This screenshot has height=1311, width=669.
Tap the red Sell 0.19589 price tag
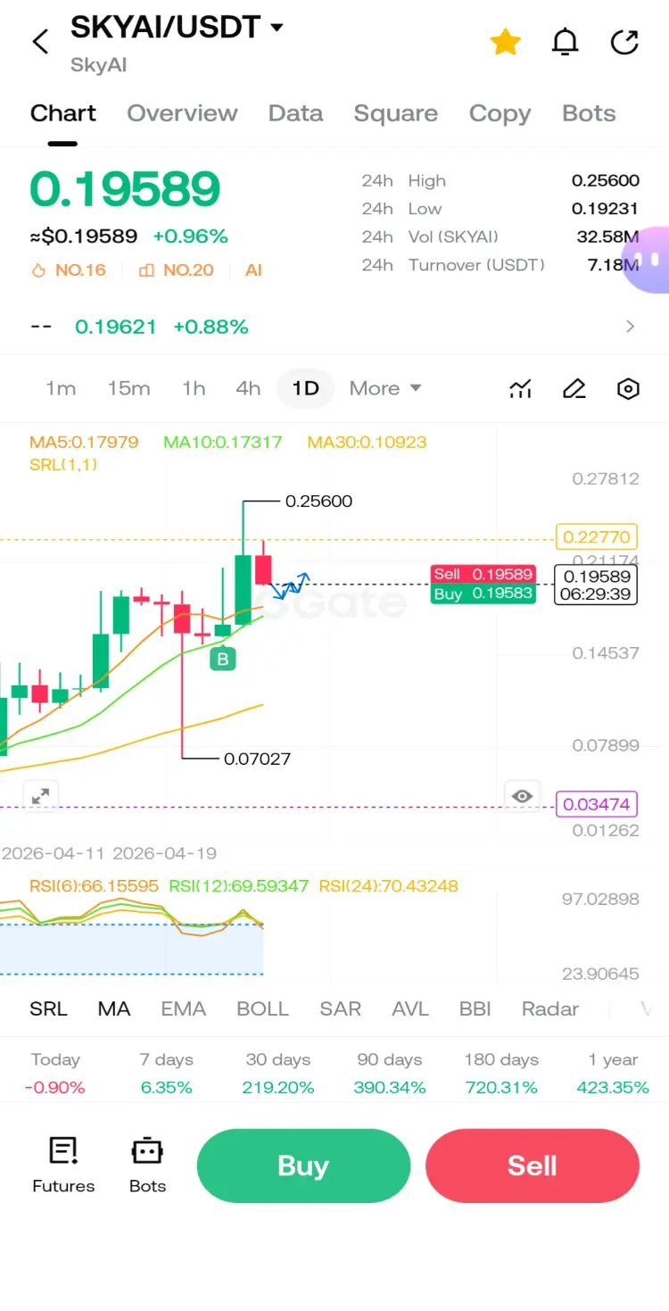click(483, 574)
